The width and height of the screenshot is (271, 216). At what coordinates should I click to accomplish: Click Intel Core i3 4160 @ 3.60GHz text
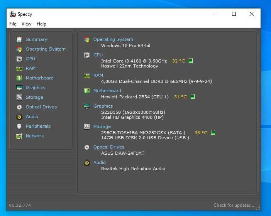(134, 61)
